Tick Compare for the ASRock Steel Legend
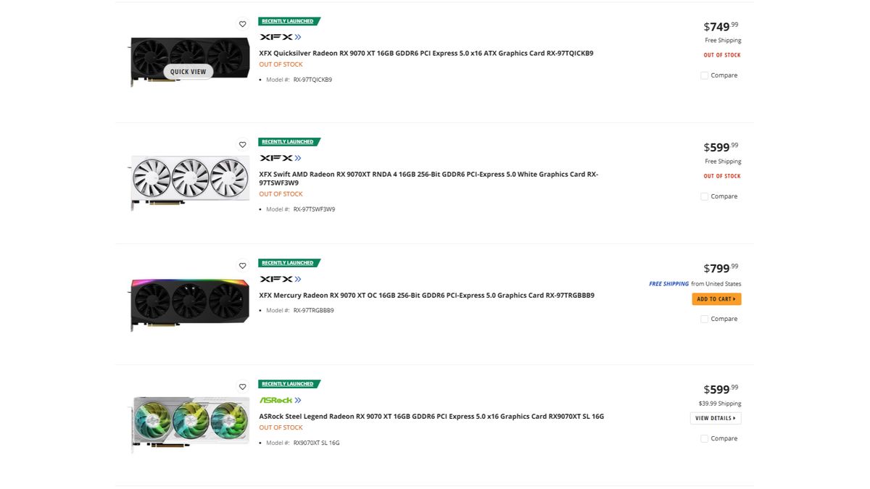The width and height of the screenshot is (870, 489). 704,438
